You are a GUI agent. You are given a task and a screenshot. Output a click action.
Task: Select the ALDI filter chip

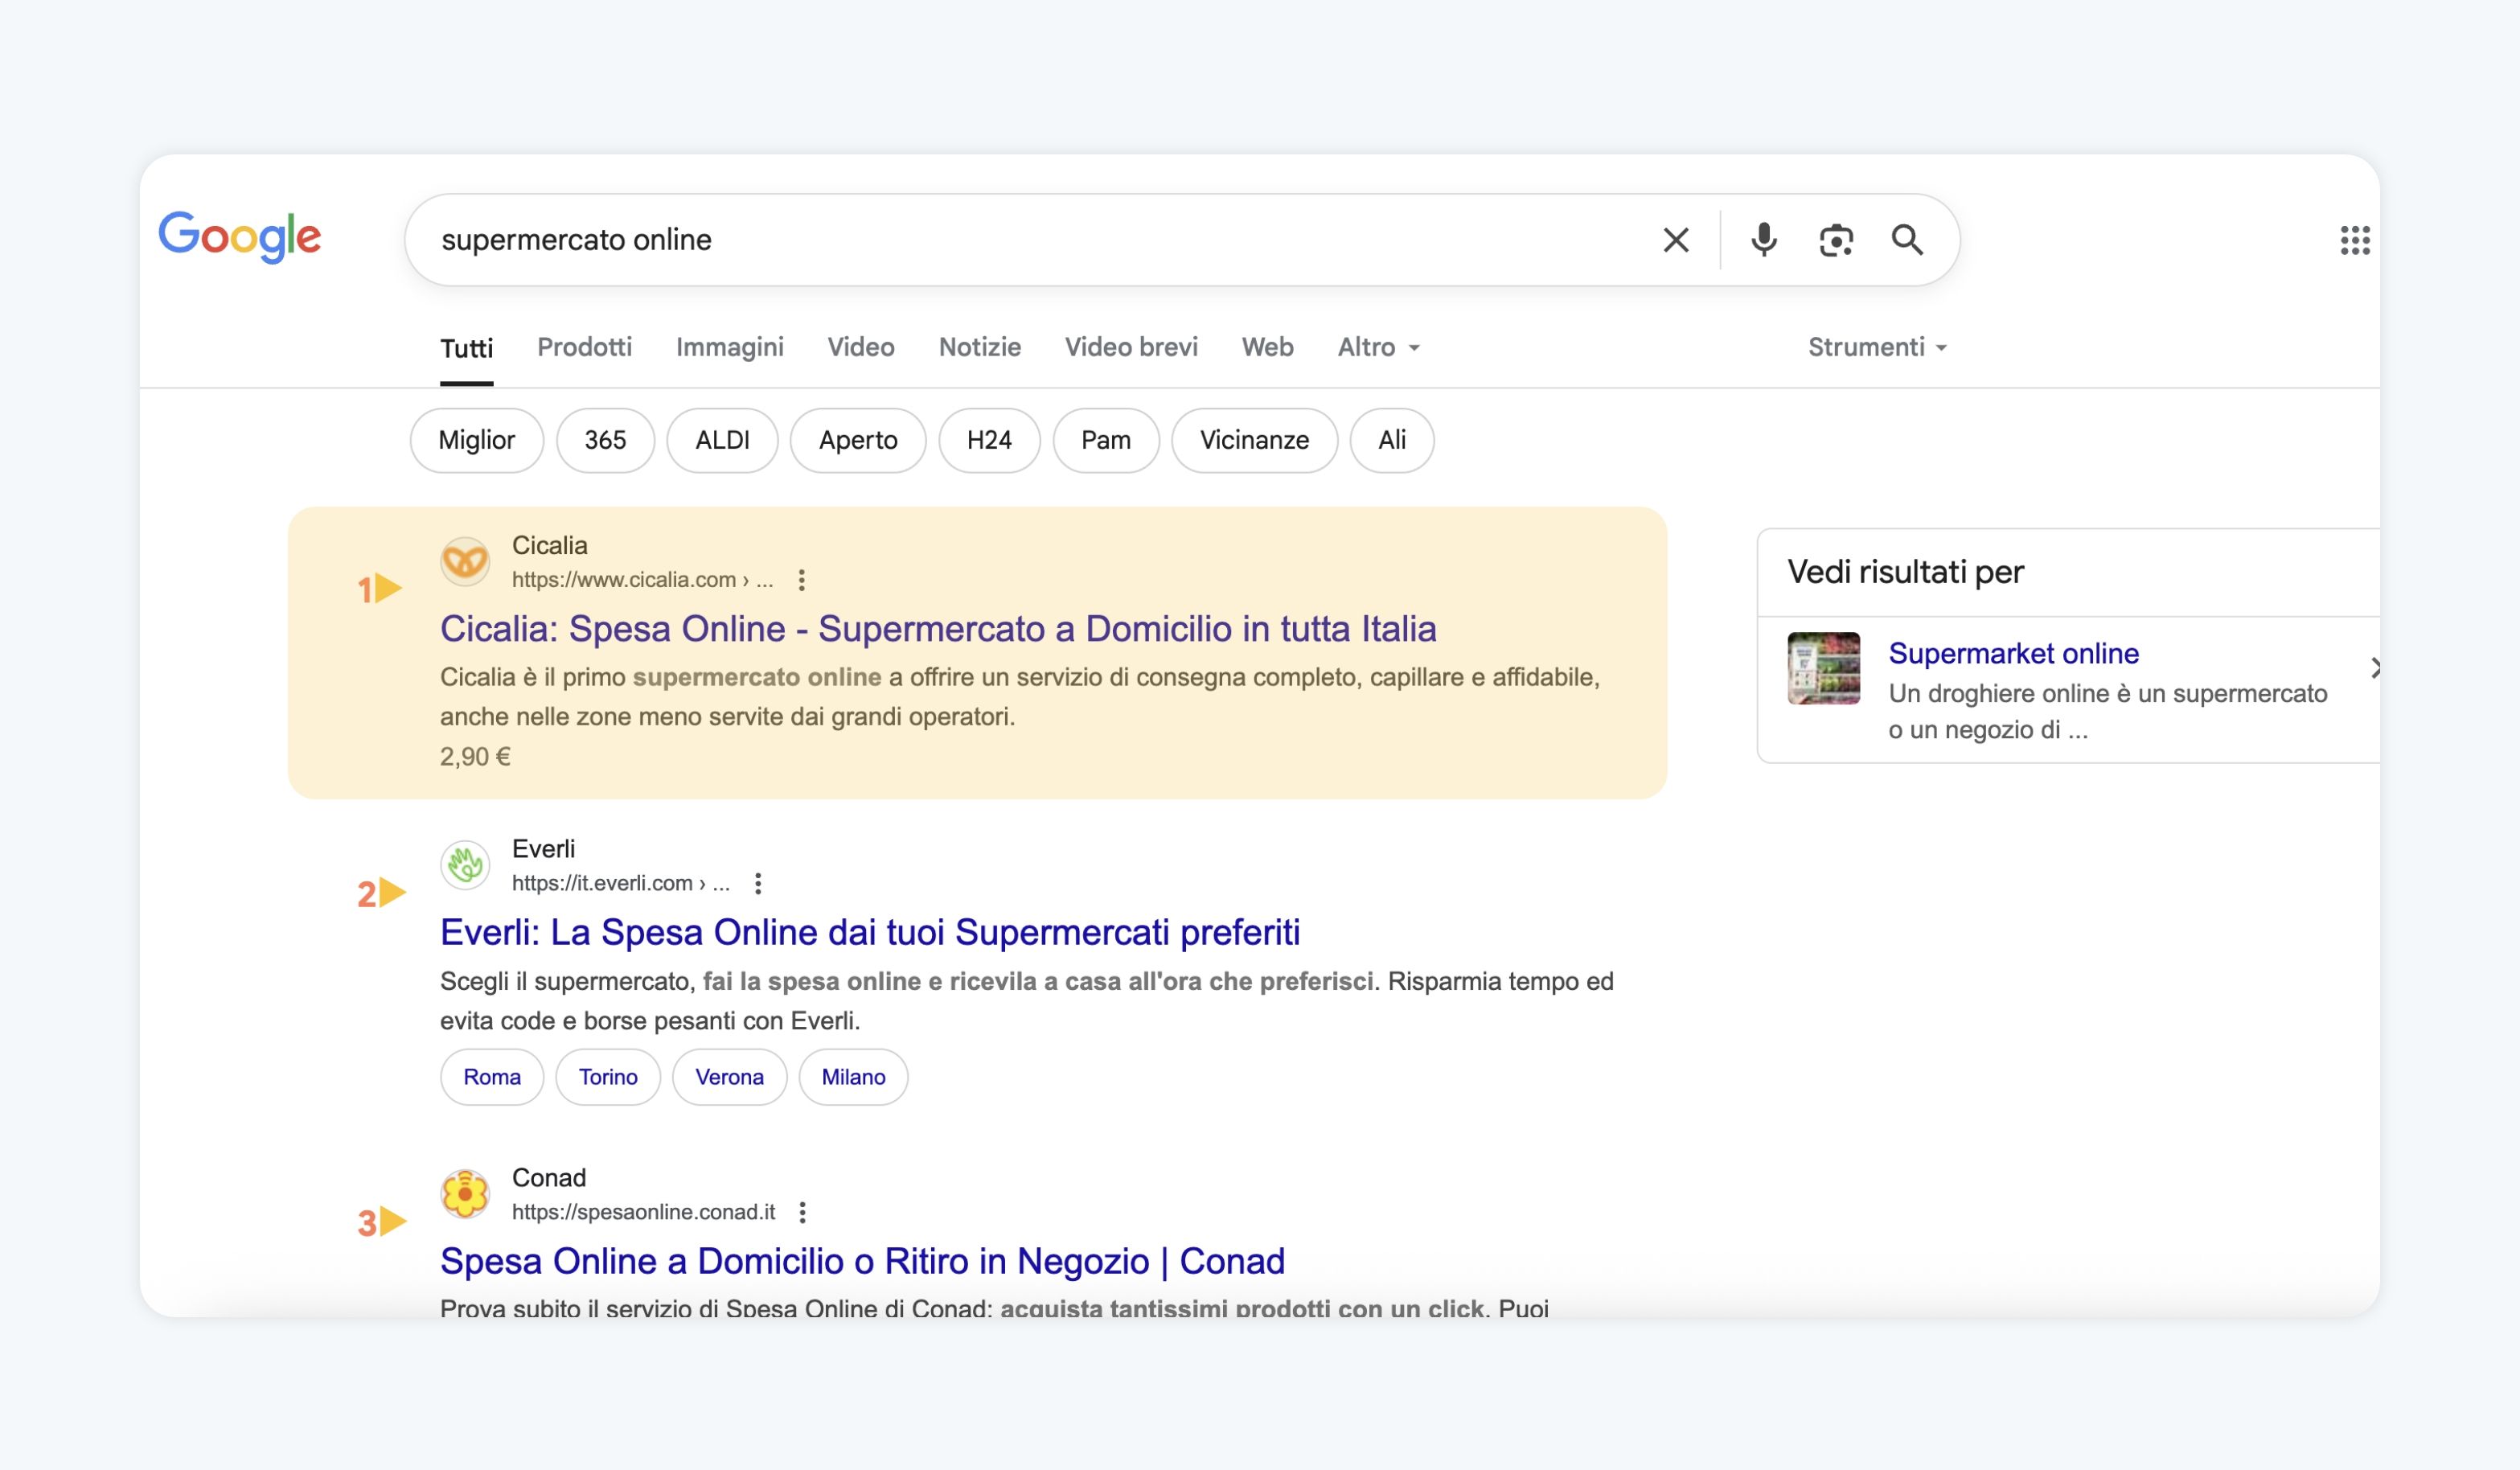tap(722, 440)
